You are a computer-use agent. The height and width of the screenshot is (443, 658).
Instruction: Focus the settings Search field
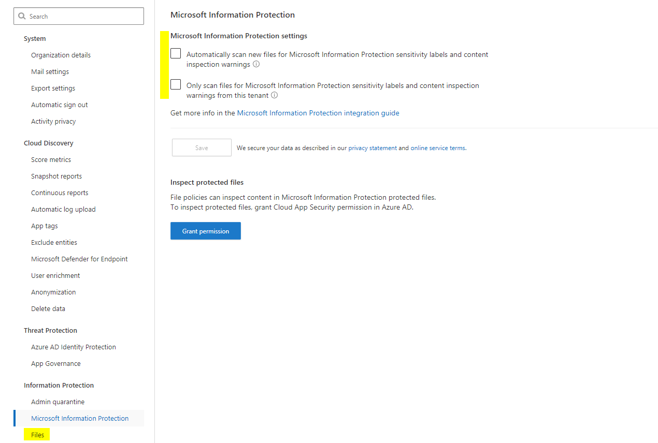pos(79,16)
